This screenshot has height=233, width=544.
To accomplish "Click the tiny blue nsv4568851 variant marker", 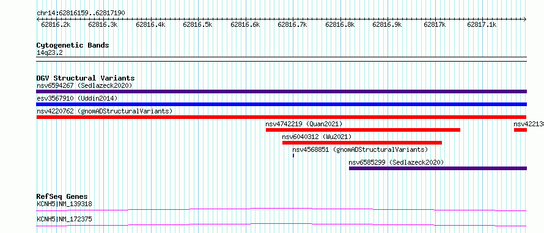I will click(293, 156).
